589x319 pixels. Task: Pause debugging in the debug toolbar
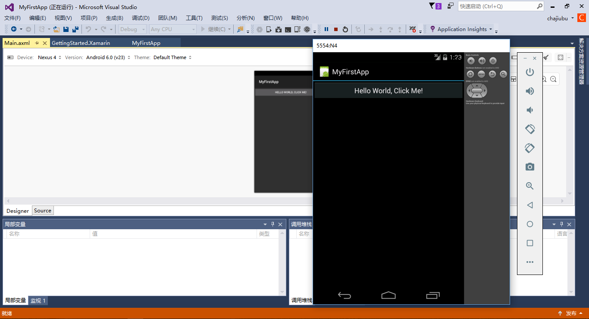pyautogui.click(x=326, y=29)
